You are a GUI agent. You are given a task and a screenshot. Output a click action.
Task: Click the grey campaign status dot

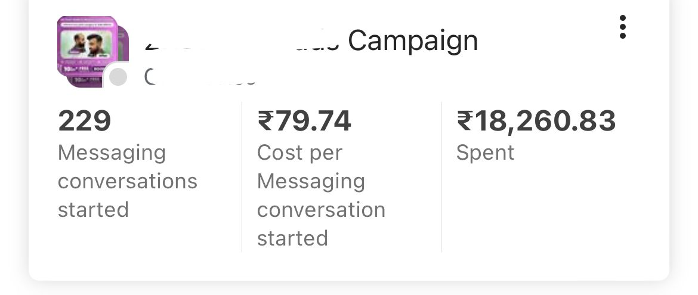click(118, 77)
